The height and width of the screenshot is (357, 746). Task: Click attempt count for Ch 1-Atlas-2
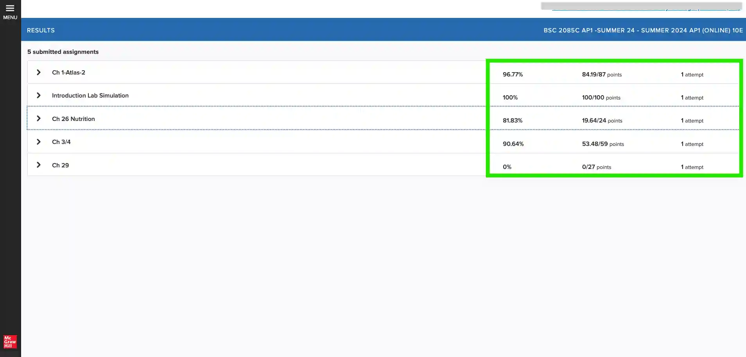point(692,74)
